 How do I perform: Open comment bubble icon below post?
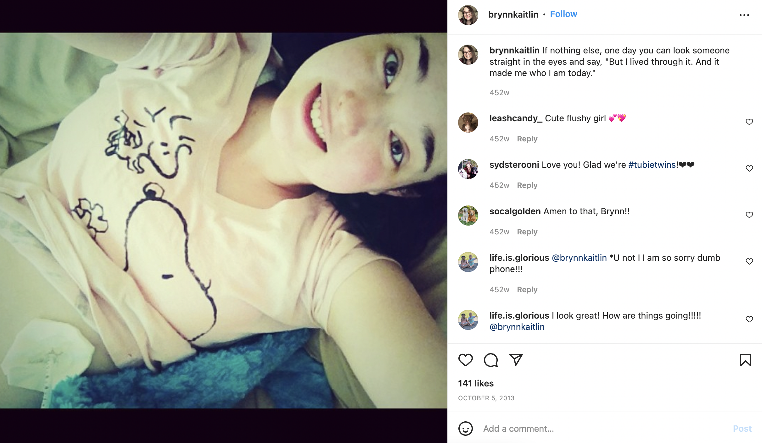490,360
